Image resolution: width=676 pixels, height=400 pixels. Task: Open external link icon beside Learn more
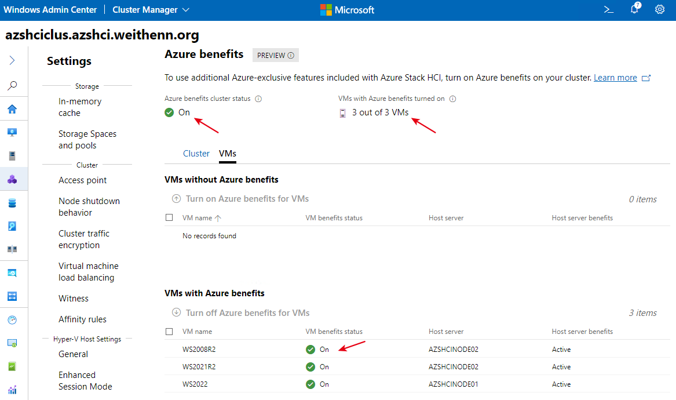click(646, 78)
